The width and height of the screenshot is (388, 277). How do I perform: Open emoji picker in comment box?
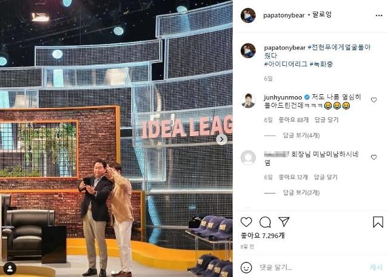(x=246, y=267)
